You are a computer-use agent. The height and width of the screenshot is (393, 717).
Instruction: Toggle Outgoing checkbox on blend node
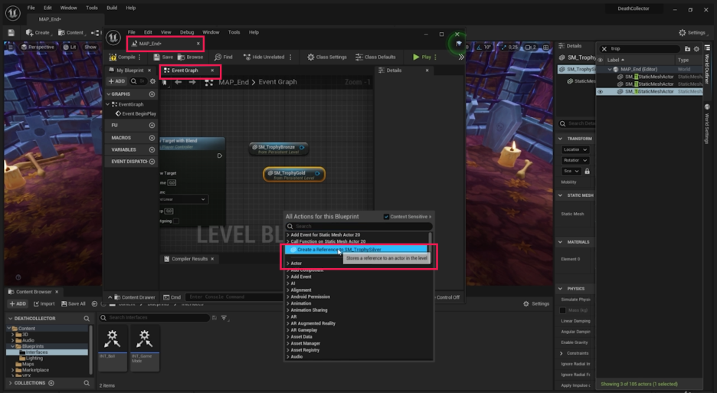[x=176, y=221]
